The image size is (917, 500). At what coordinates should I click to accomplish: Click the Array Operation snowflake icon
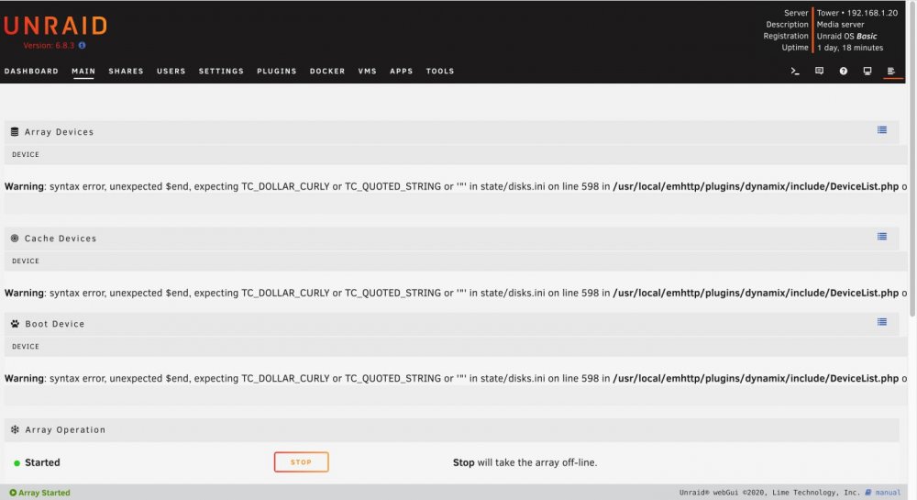(15, 429)
